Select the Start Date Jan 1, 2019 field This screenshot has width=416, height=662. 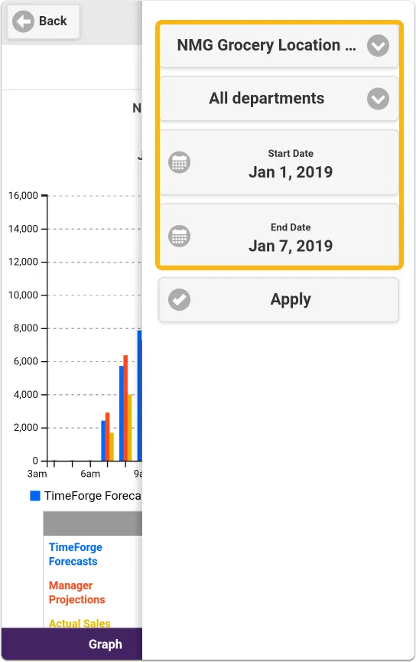coord(279,162)
